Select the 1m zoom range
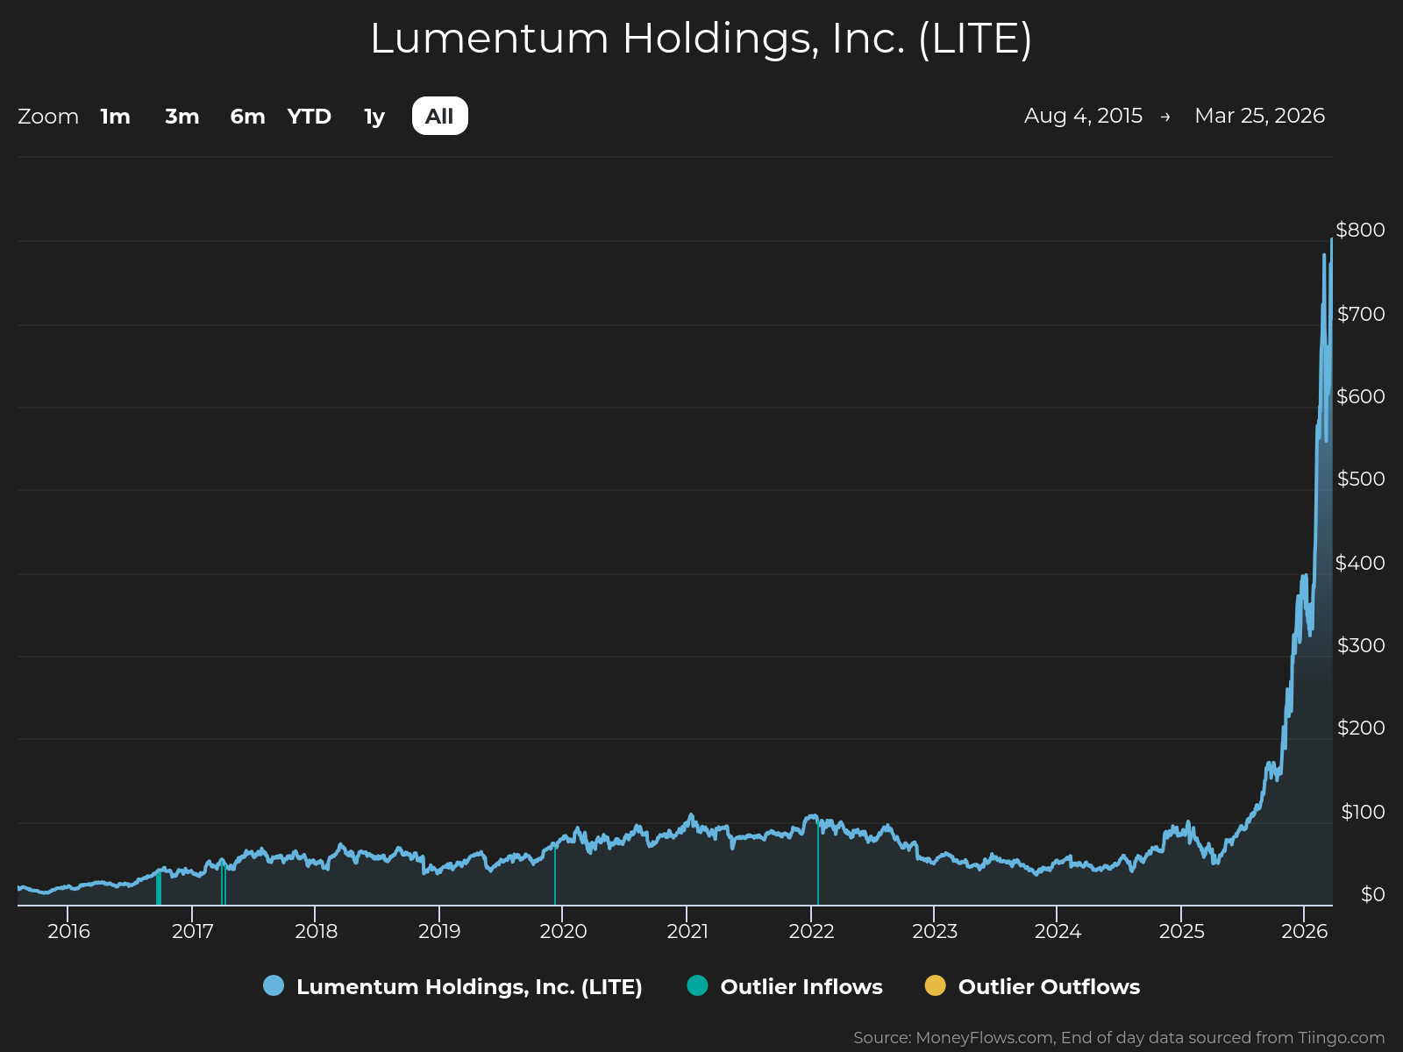 pyautogui.click(x=115, y=116)
